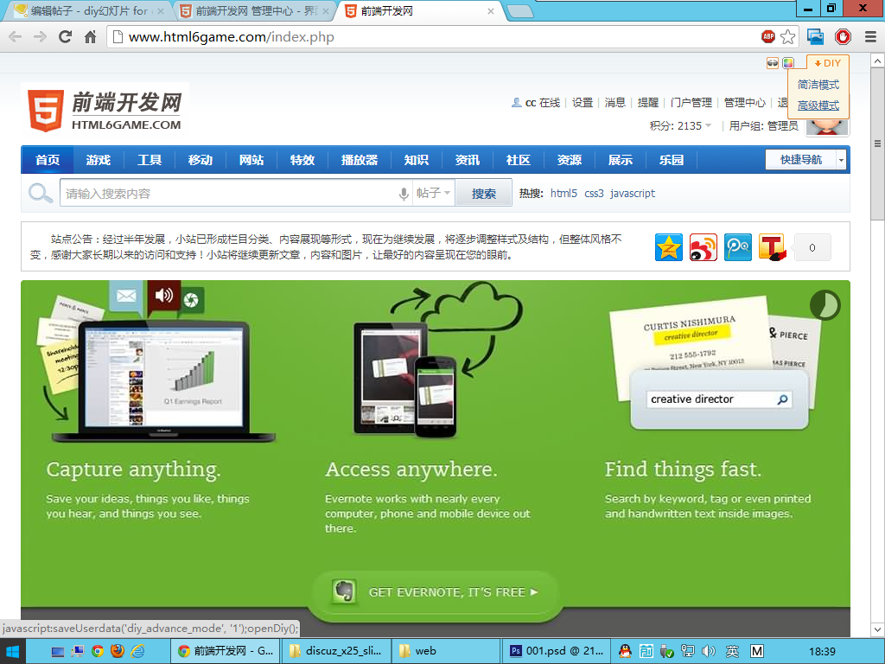
Task: Open the 设置 link
Action: click(583, 103)
